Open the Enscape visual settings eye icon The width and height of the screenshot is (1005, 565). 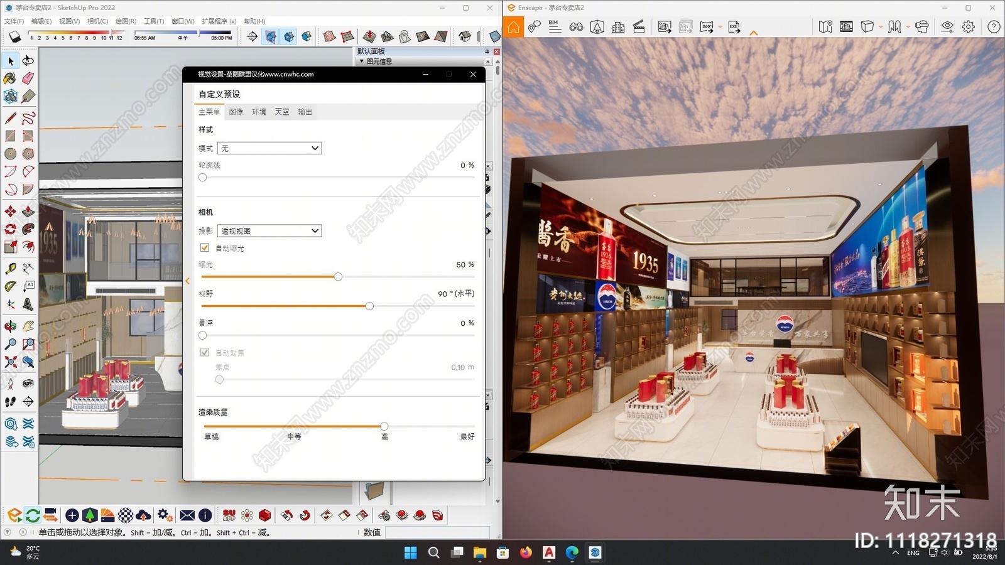(x=947, y=27)
